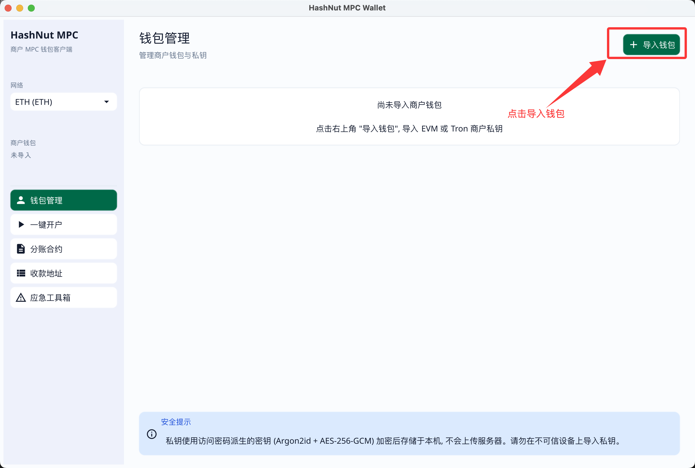Screen dimensions: 695x468
Task: Click the document icon beside 分账合约
Action: pos(21,248)
